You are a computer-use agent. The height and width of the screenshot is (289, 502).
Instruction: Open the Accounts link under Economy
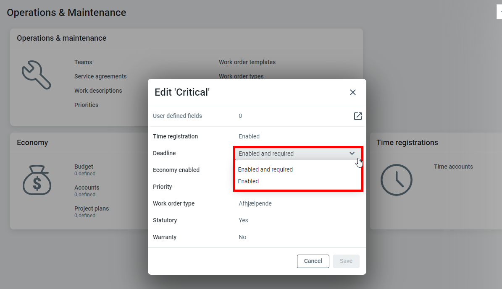(x=87, y=187)
